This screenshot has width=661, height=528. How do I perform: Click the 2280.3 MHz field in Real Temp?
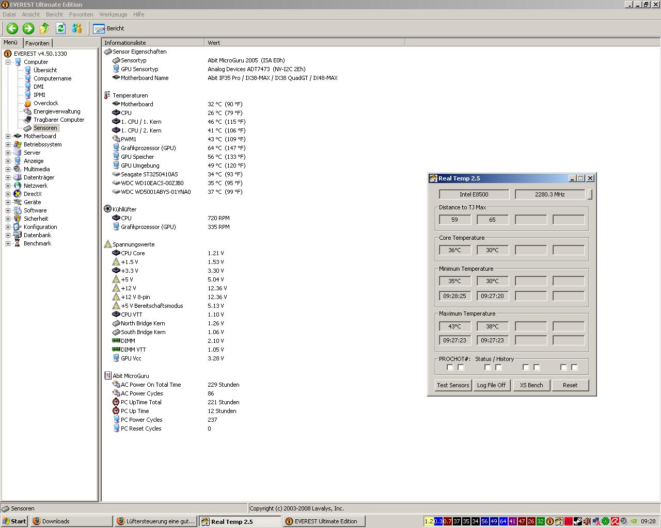click(x=550, y=194)
